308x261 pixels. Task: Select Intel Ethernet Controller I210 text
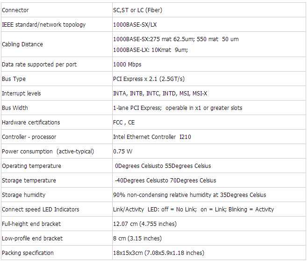(x=152, y=137)
